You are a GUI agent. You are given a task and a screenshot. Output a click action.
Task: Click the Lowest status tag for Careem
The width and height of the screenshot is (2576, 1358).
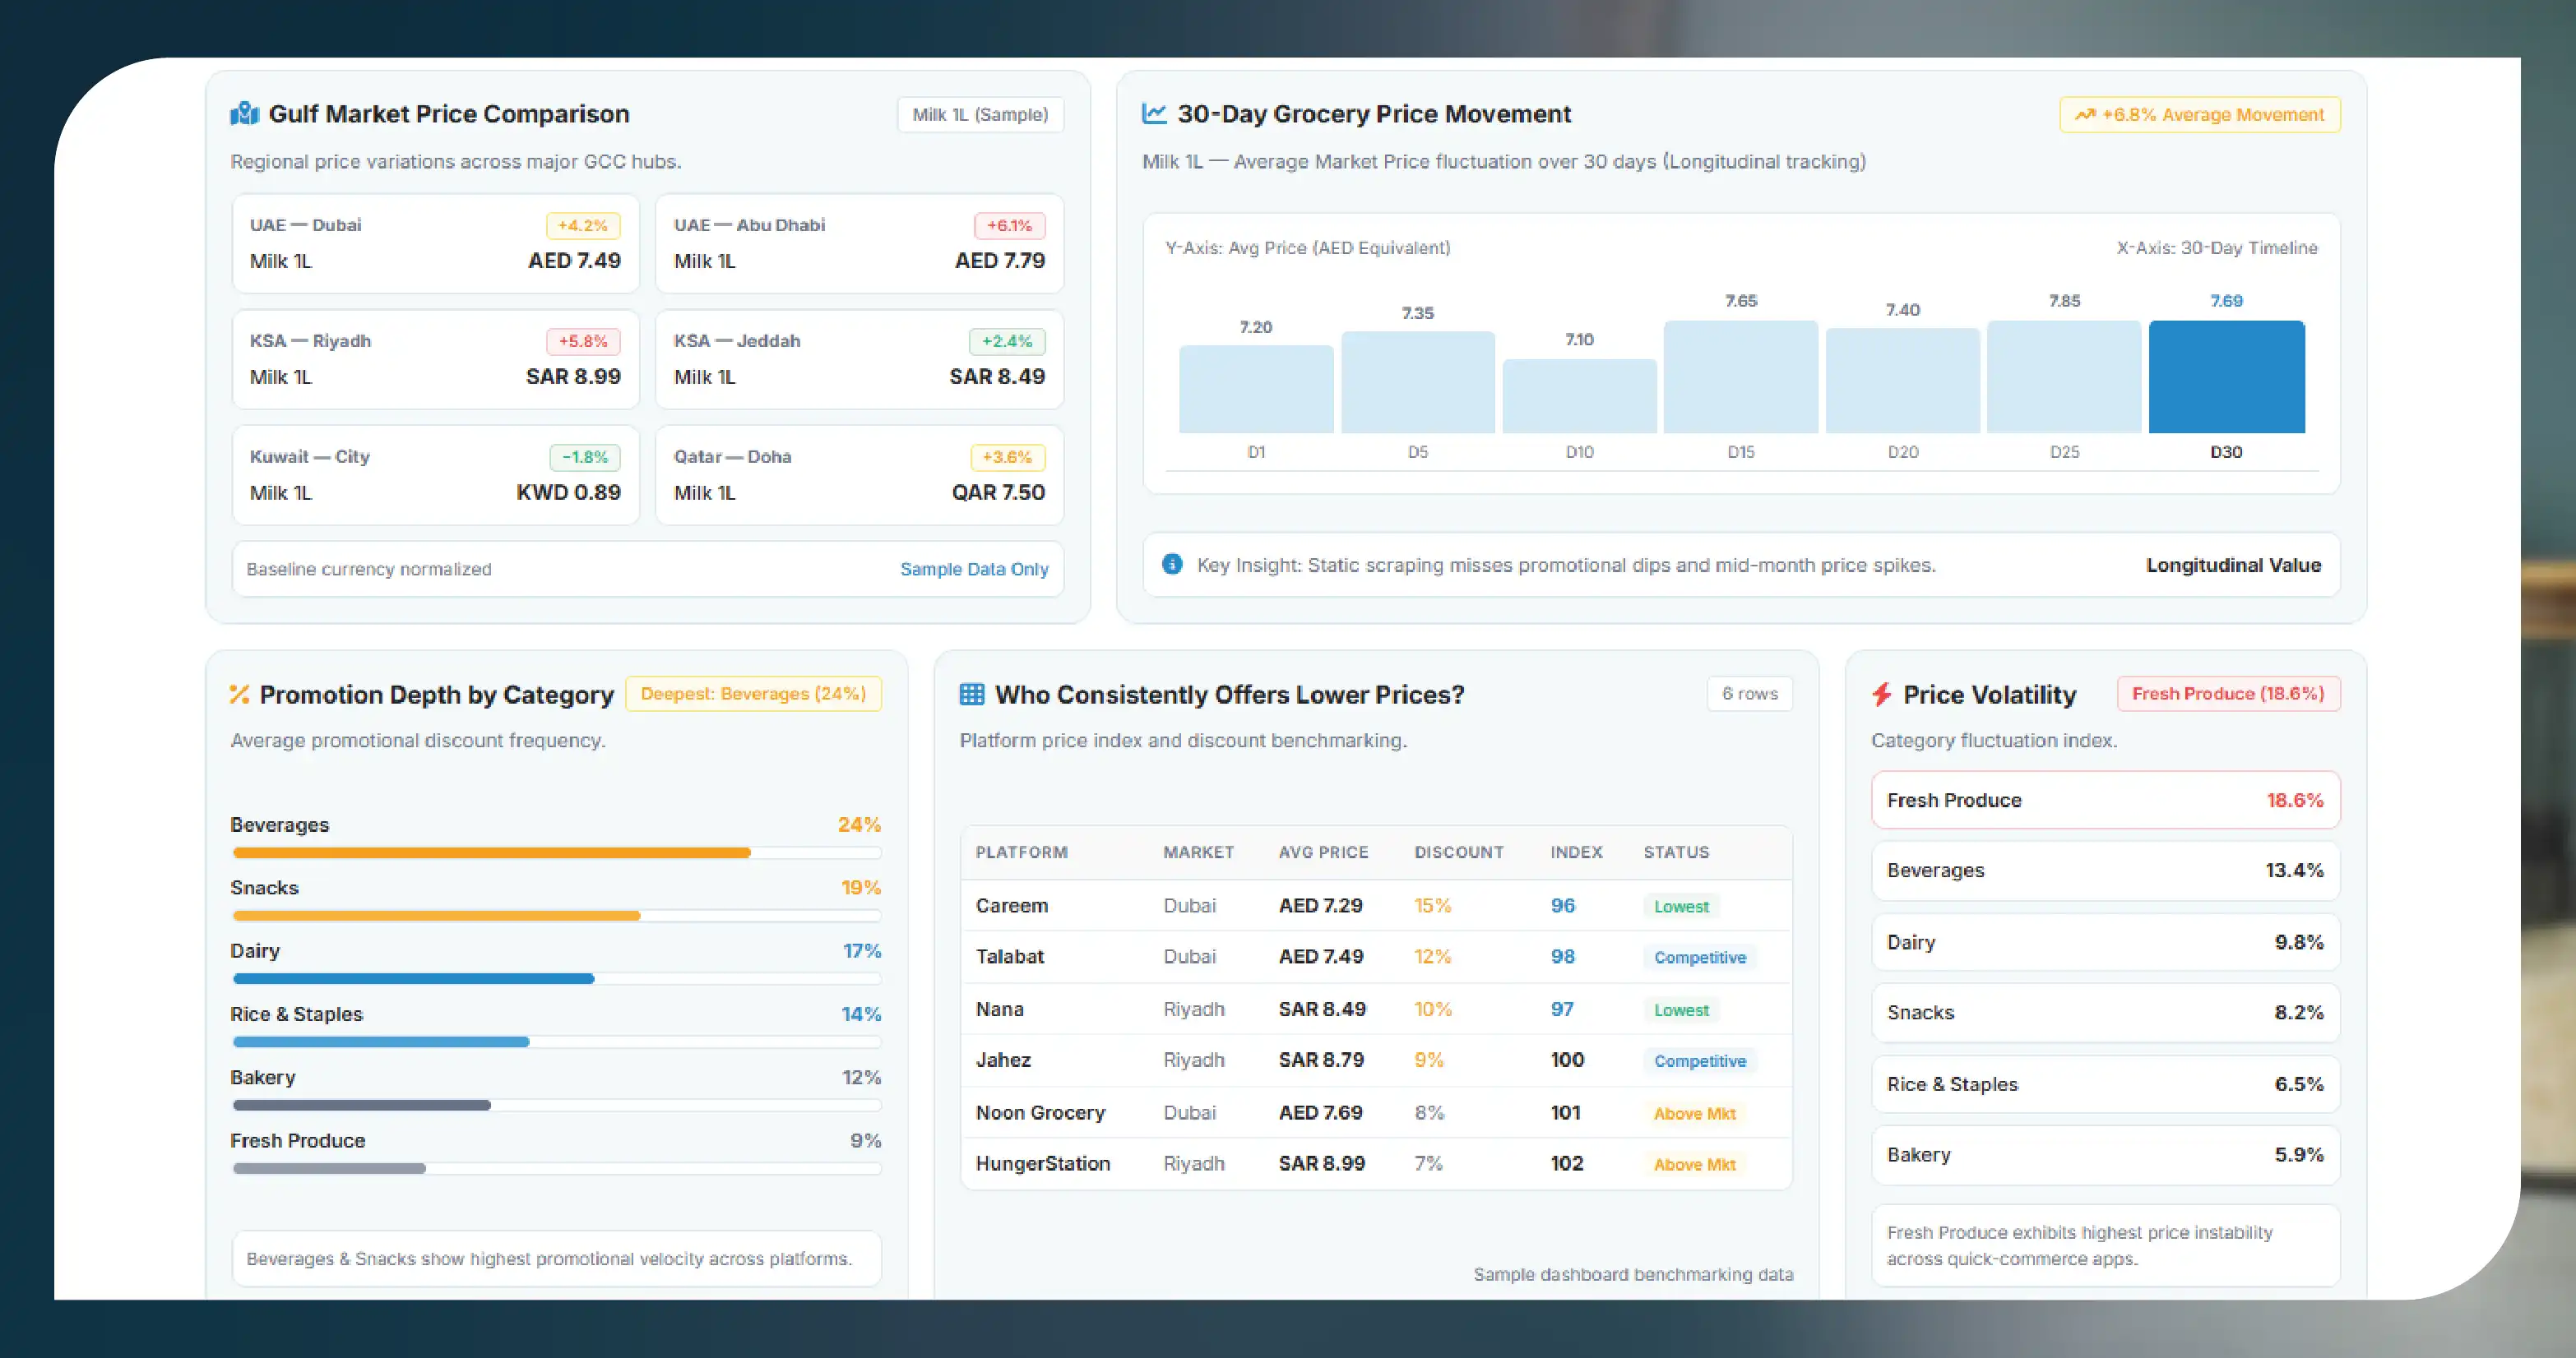coord(1681,907)
